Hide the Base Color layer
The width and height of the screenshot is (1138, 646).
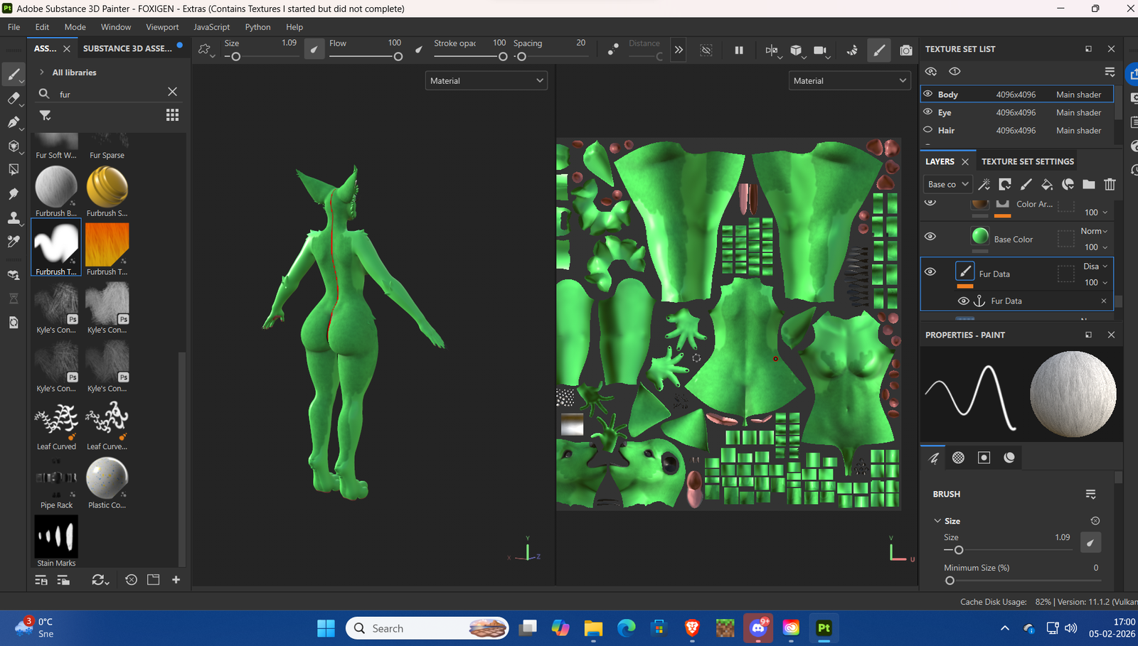pyautogui.click(x=930, y=237)
